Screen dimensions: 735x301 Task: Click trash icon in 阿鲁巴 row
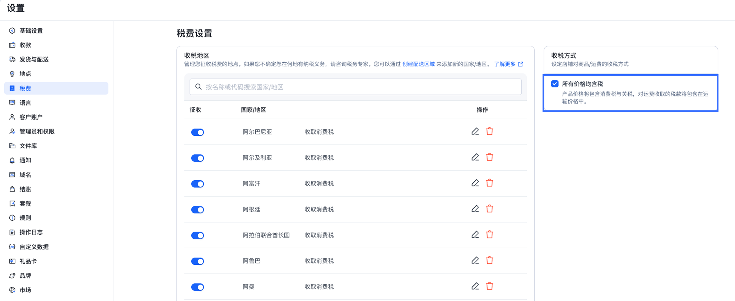[x=489, y=261]
